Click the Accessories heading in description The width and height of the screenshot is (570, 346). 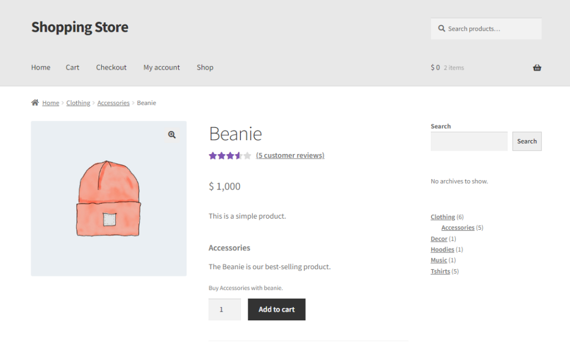[x=229, y=248]
